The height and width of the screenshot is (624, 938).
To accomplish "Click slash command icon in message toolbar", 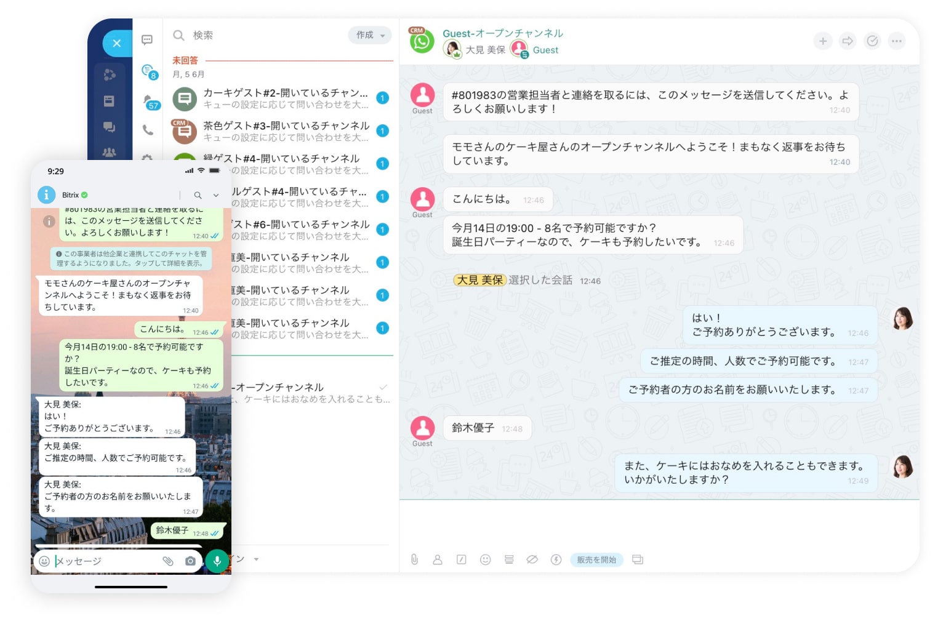I will coord(462,559).
